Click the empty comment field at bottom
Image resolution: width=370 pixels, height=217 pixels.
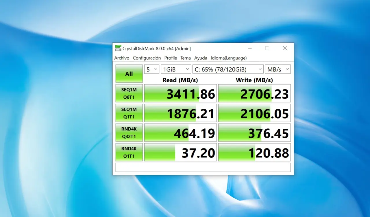203,167
